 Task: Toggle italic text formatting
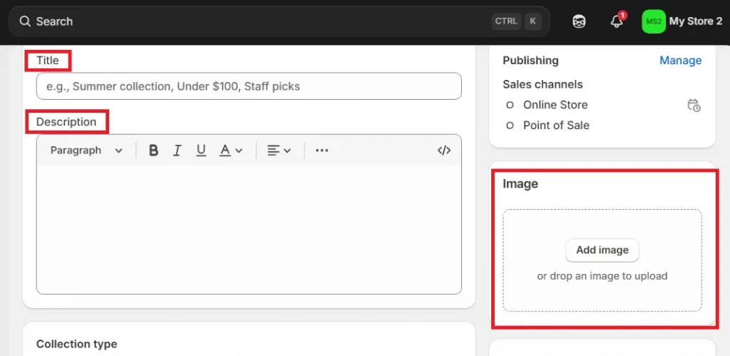point(178,151)
